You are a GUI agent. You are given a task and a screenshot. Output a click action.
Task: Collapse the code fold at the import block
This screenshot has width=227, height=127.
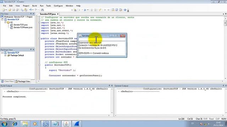(39, 23)
